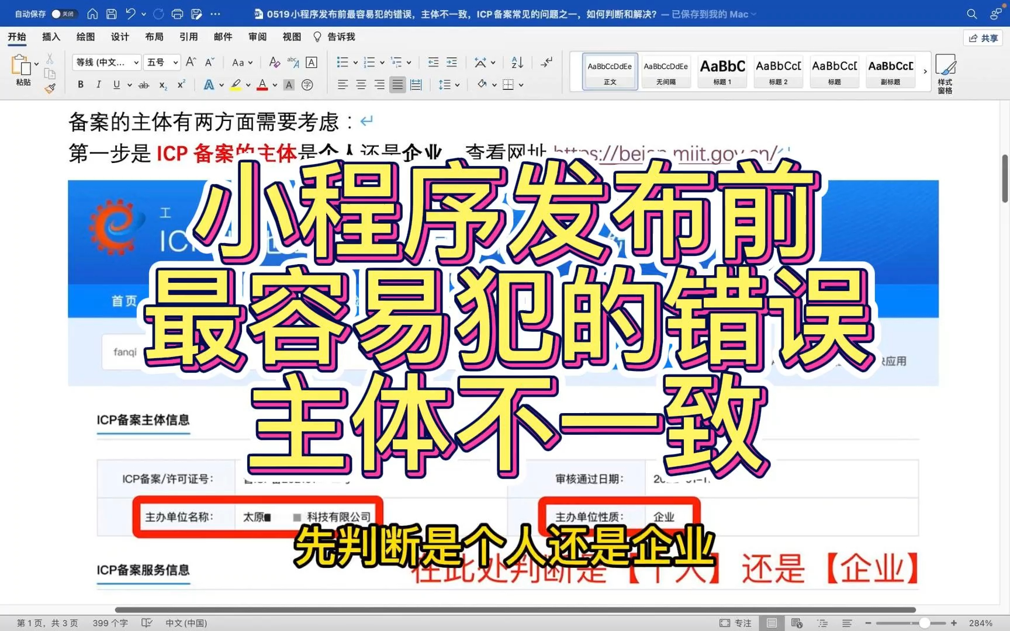The width and height of the screenshot is (1010, 631).
Task: Switch to the 审阅 ribbon tab
Action: click(257, 37)
